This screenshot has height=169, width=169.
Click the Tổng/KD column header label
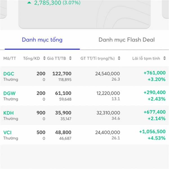tap(32, 58)
